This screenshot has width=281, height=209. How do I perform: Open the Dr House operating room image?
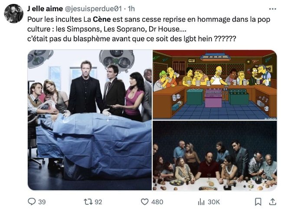click(x=90, y=120)
